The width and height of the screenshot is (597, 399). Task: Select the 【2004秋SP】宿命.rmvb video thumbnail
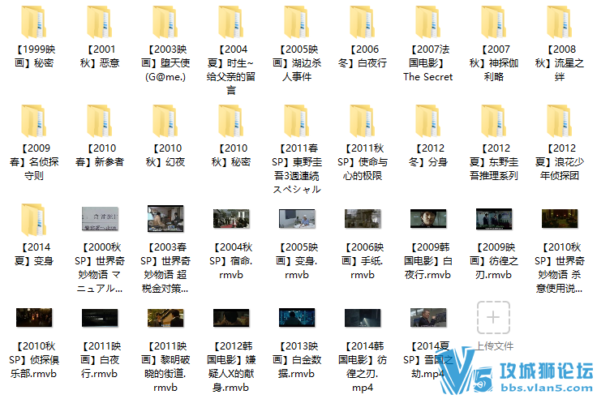(231, 219)
